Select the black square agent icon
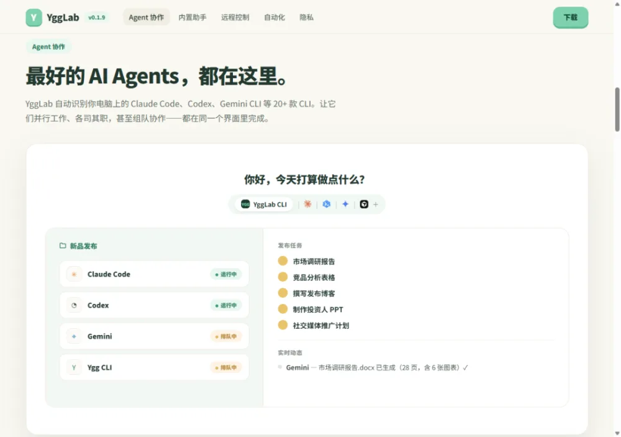Viewport: 621px width, 437px height. [364, 205]
